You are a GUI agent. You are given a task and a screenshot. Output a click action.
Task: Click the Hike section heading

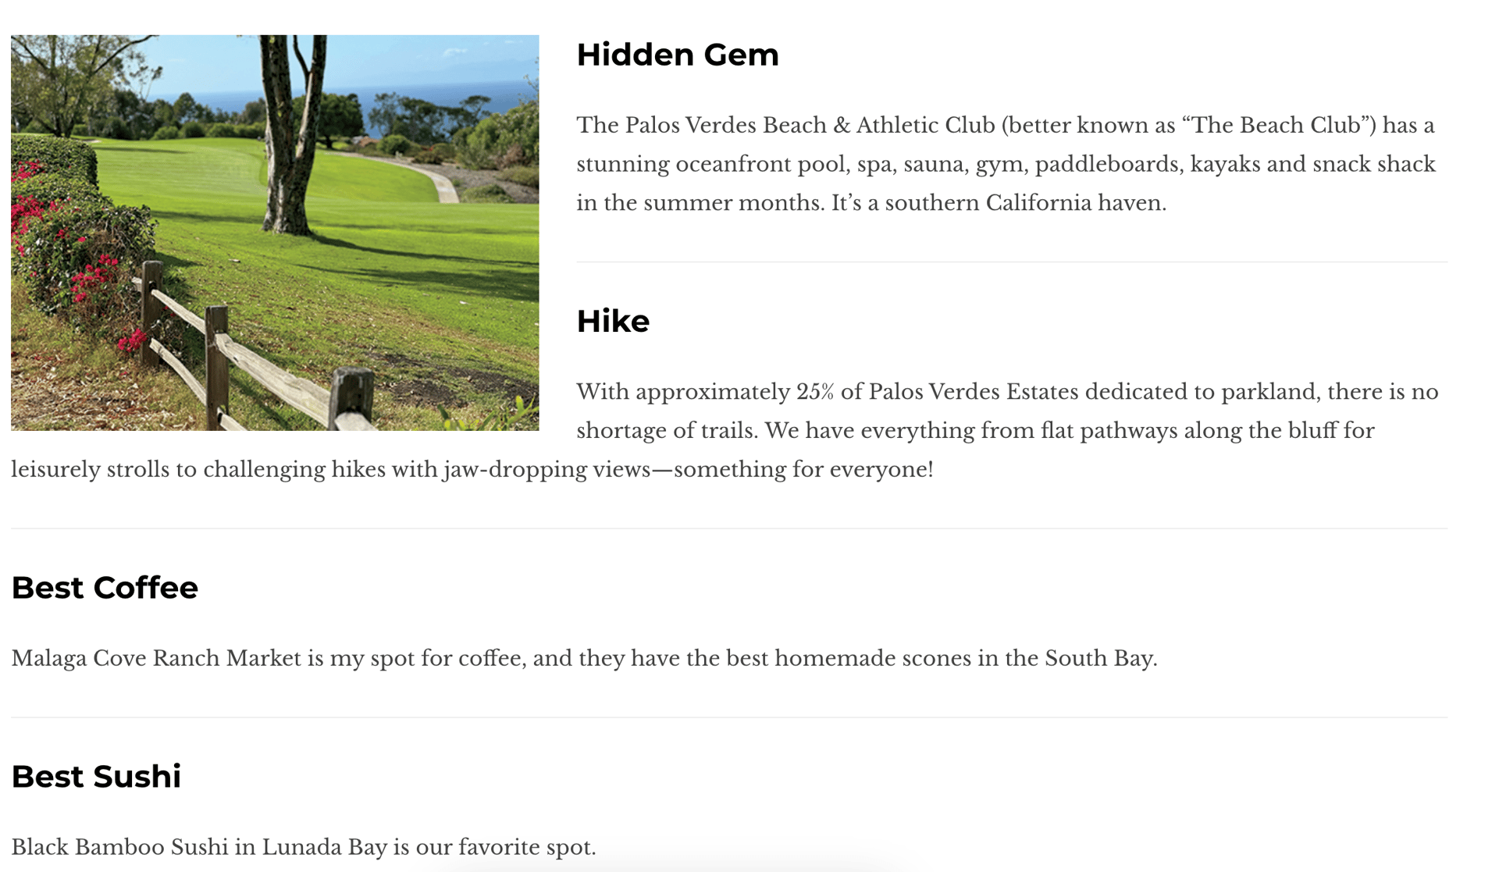(613, 321)
